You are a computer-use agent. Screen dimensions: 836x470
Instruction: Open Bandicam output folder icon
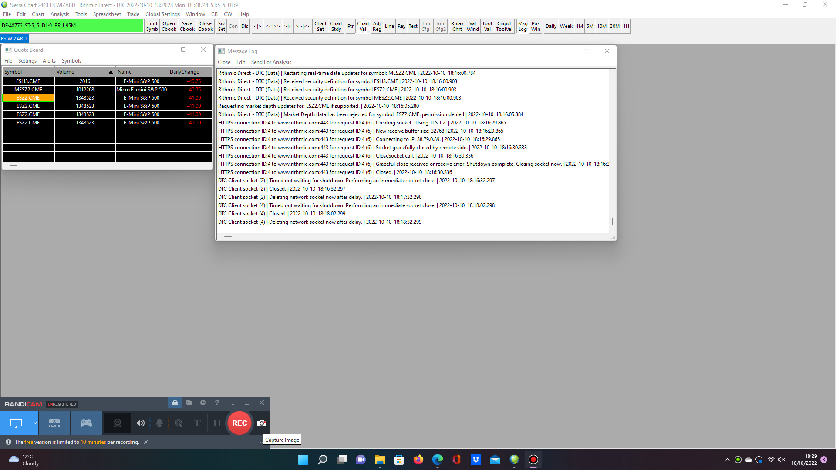[189, 403]
